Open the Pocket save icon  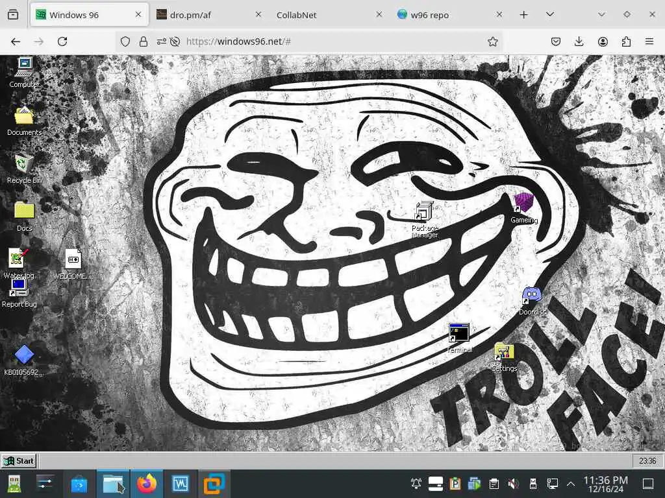[556, 41]
